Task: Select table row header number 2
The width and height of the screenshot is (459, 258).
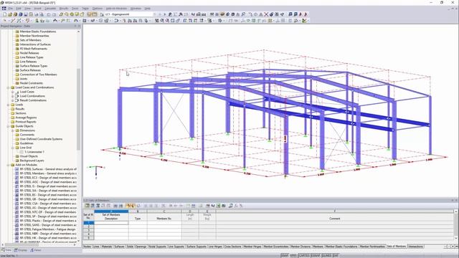Action: (89, 226)
